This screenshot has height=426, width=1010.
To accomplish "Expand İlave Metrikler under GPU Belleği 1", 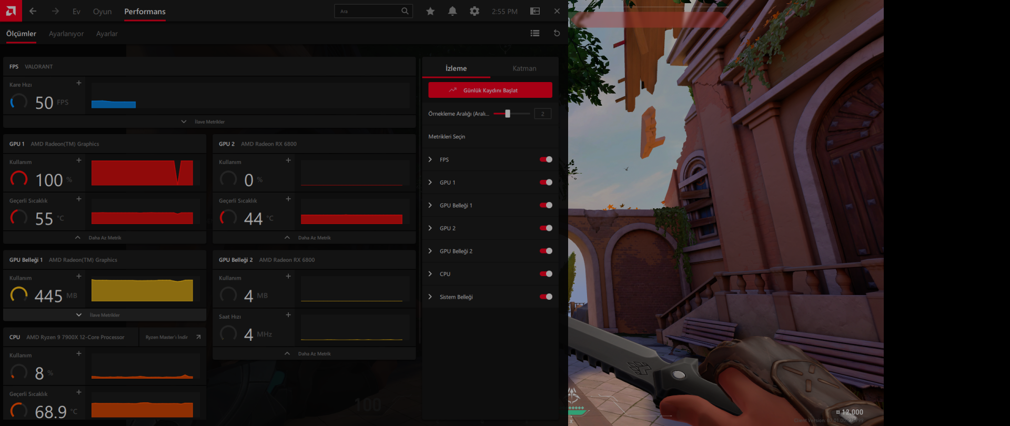I will (x=105, y=315).
